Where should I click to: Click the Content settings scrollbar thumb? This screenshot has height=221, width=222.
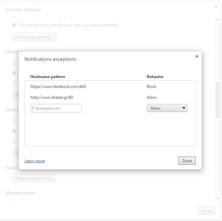point(218,100)
